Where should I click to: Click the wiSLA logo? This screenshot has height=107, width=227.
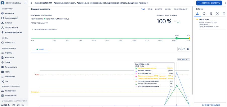click(5, 105)
